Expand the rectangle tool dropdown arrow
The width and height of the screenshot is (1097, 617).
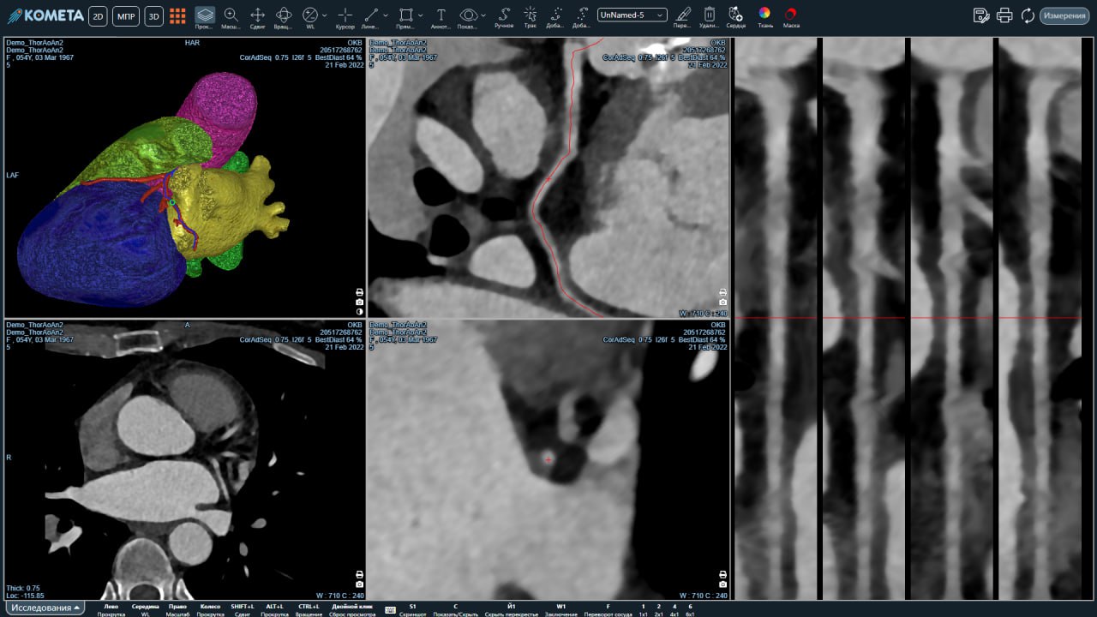point(421,15)
